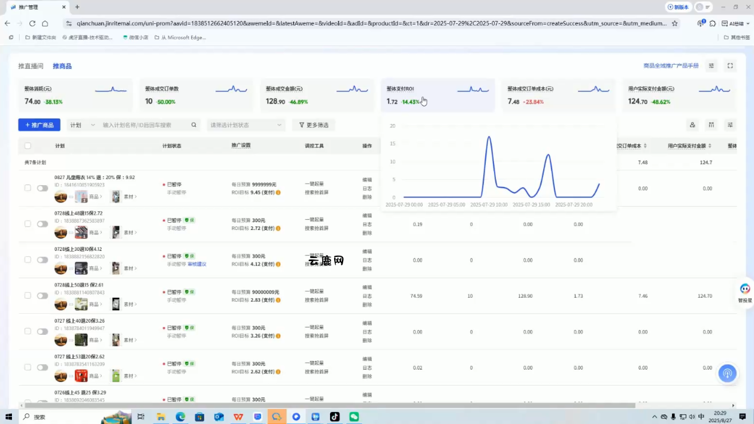Click the search magnifier icon in plan search
This screenshot has height=424, width=754.
(193, 125)
